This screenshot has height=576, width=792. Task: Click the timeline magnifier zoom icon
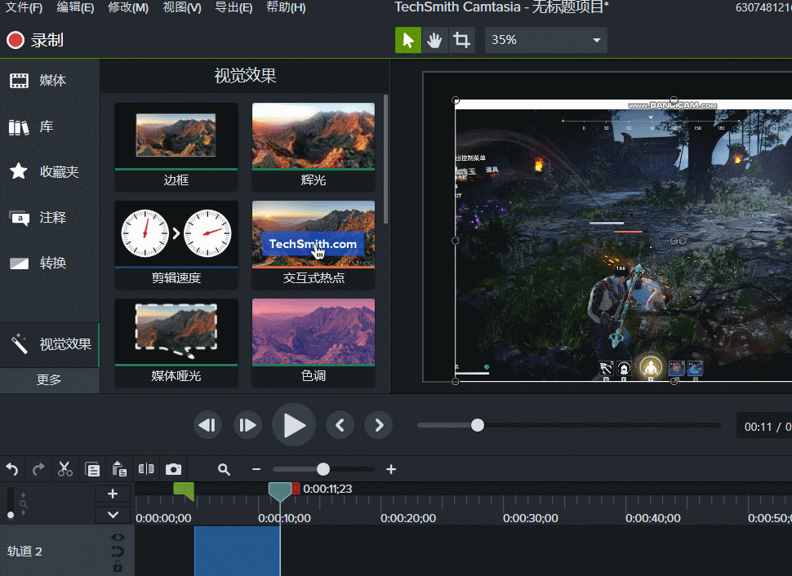(224, 469)
